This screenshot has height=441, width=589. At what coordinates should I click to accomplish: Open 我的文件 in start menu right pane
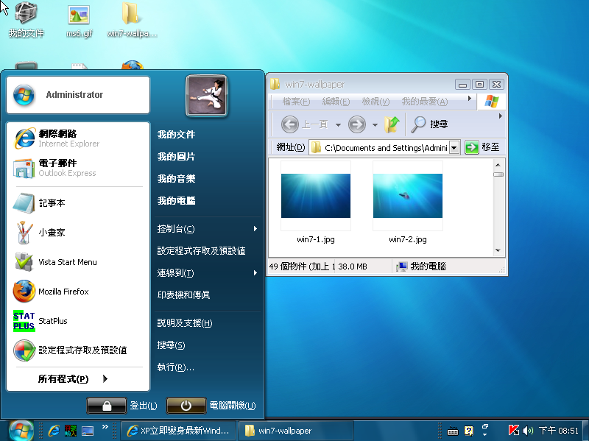[x=176, y=135]
